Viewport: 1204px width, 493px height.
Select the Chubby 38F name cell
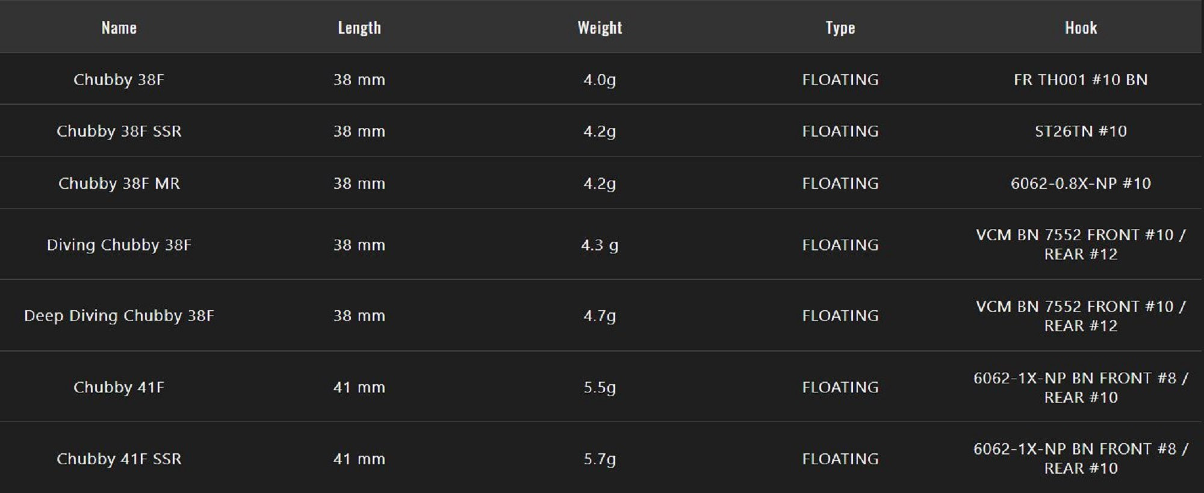[119, 79]
